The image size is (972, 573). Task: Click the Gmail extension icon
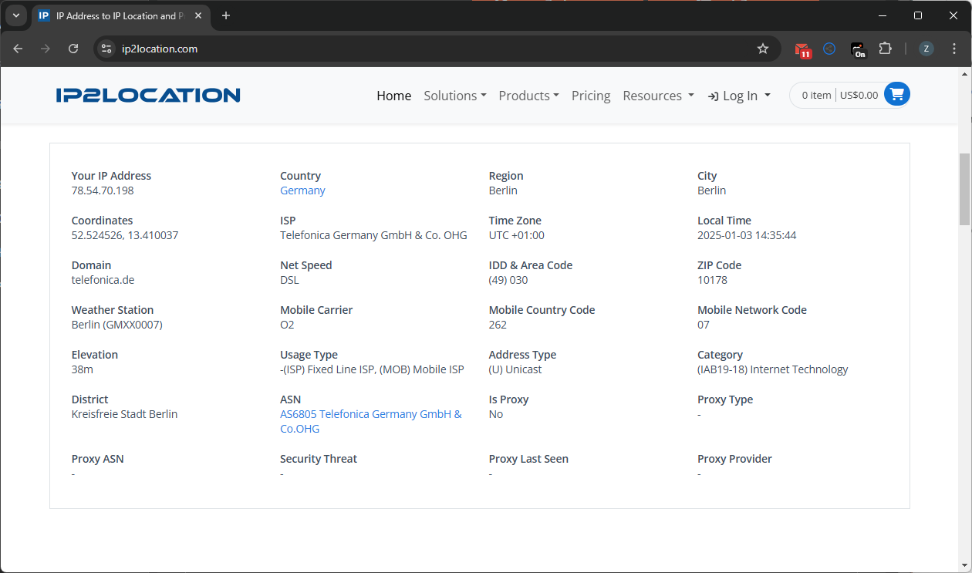coord(803,49)
